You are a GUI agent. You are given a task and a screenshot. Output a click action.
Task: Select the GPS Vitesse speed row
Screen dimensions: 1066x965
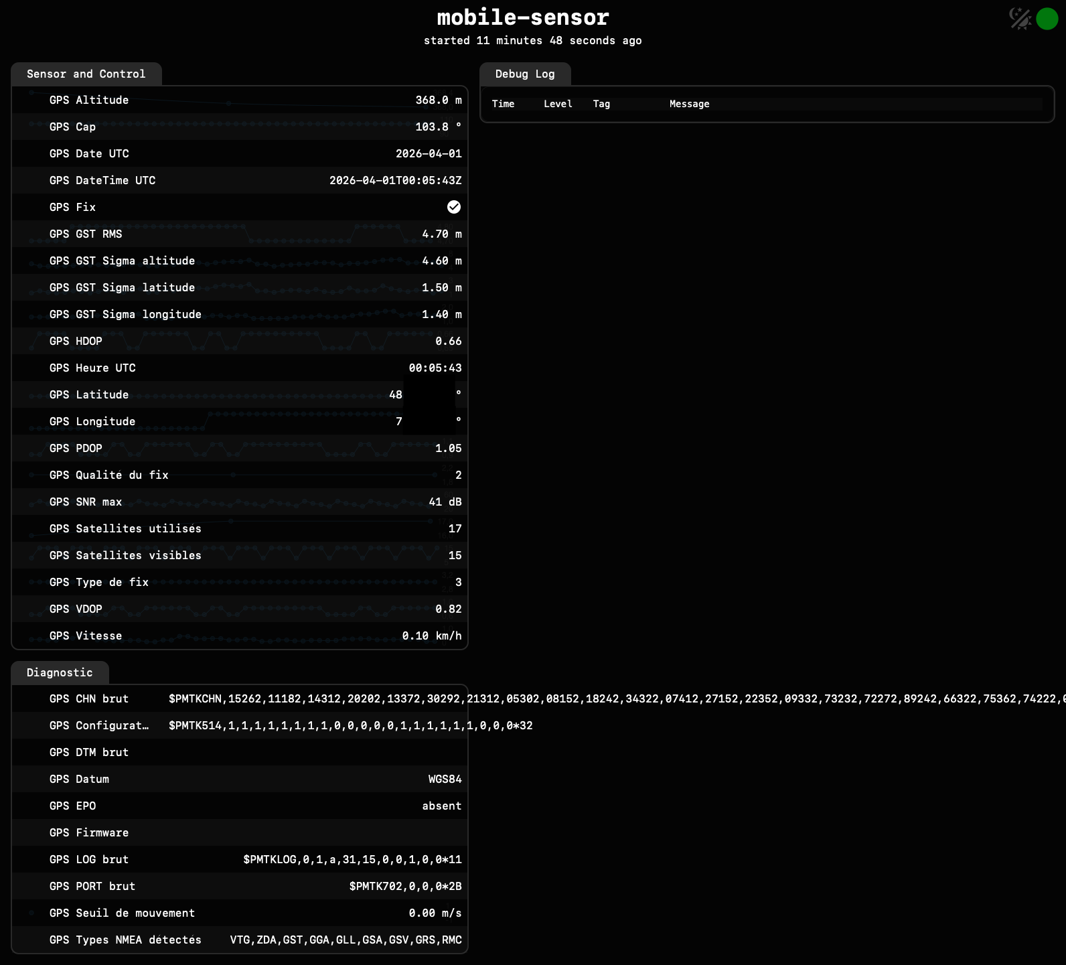239,636
